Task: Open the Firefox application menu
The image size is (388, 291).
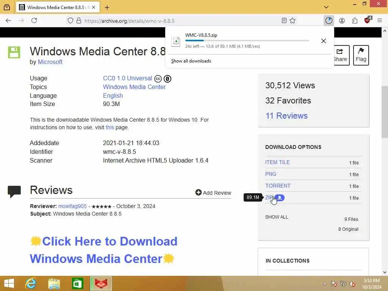Action: [380, 21]
